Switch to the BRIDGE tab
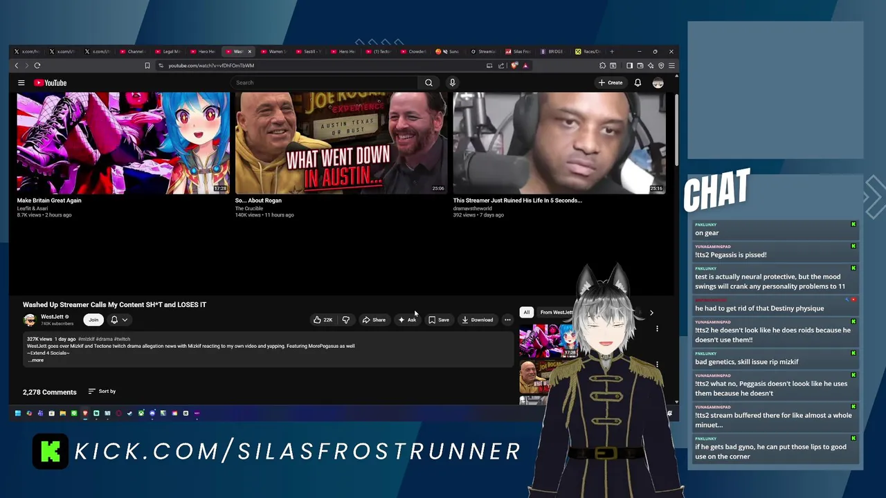886x498 pixels. [552, 51]
